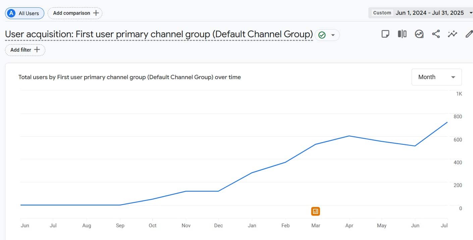The width and height of the screenshot is (473, 240).
Task: Click the plus icon in Add comparison
Action: point(96,13)
